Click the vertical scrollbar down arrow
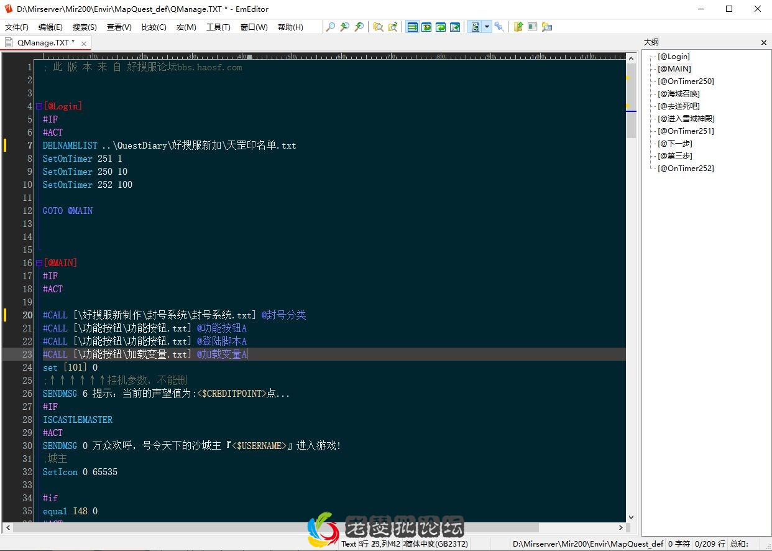The height and width of the screenshot is (551, 772). 631,517
